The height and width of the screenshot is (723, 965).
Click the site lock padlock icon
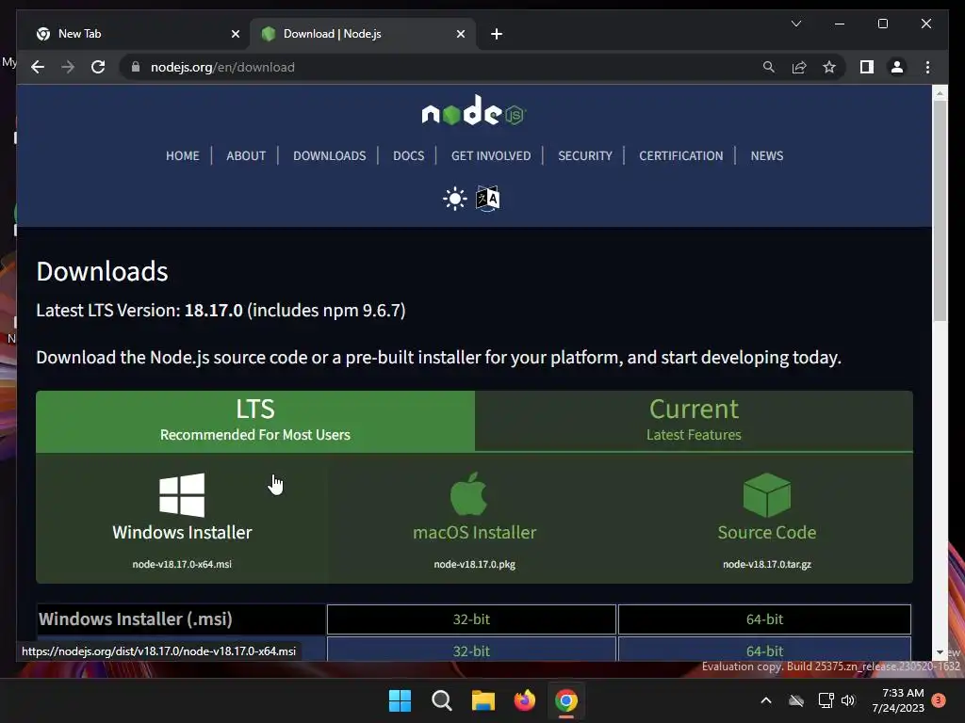point(136,67)
